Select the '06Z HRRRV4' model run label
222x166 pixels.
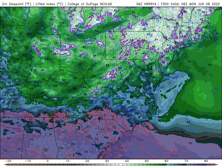click(x=147, y=4)
